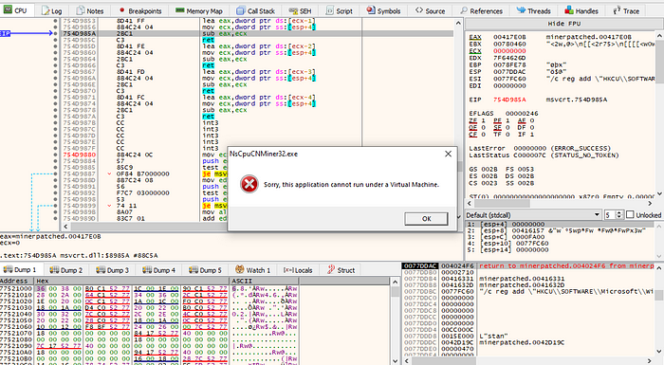This screenshot has height=365, width=664.
Task: Click the Notes tab's notepad icon
Action: (81, 10)
